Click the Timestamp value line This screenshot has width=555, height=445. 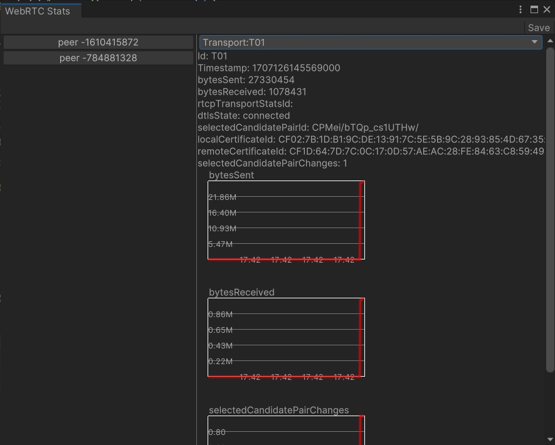coord(268,68)
